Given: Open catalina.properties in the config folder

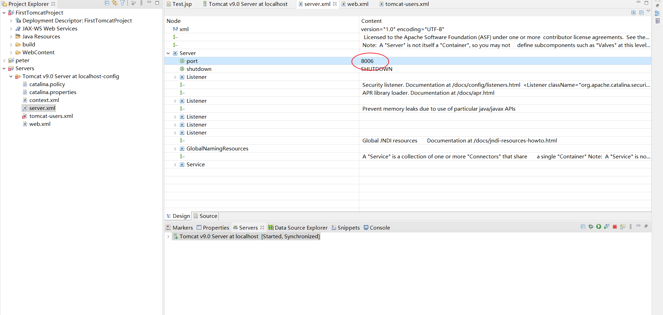Looking at the screenshot, I should click(x=53, y=92).
